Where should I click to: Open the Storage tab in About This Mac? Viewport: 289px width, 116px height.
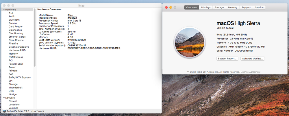tap(219, 7)
